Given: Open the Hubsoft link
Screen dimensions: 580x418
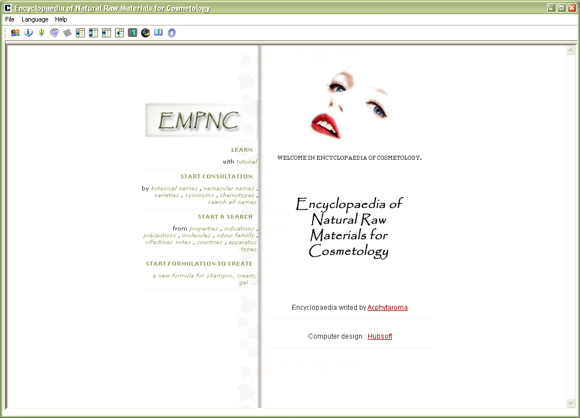Looking at the screenshot, I should (x=379, y=336).
